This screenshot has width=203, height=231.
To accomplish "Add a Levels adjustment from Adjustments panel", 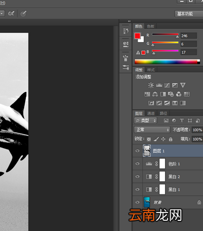I will click(159, 85).
